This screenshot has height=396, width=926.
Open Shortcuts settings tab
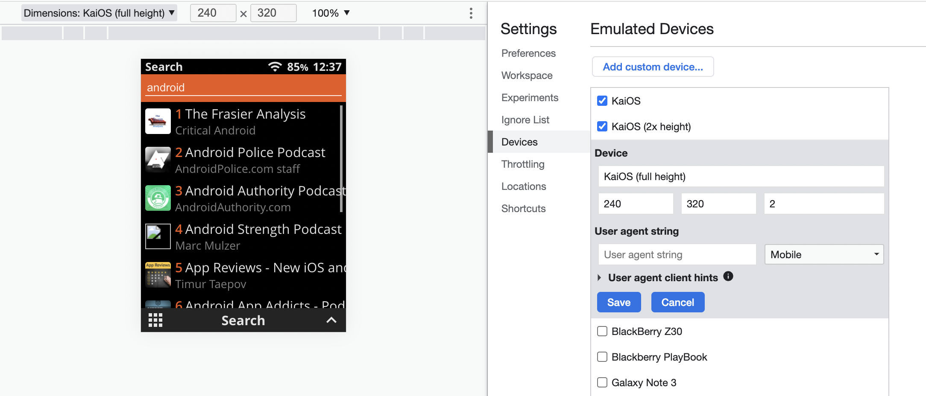tap(523, 209)
